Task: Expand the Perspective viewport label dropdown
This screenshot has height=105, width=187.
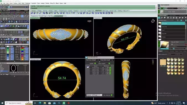Action: click(101, 18)
